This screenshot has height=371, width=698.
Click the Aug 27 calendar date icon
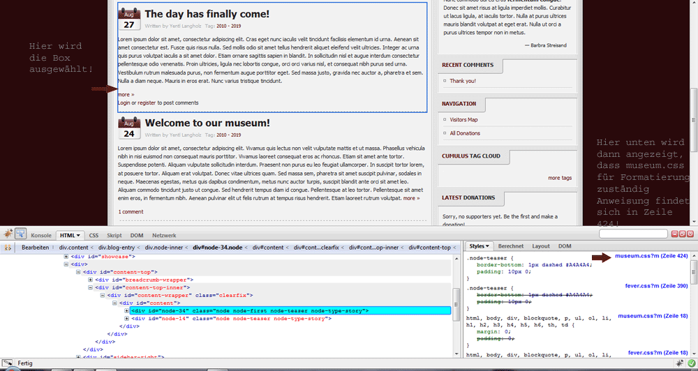pos(129,20)
